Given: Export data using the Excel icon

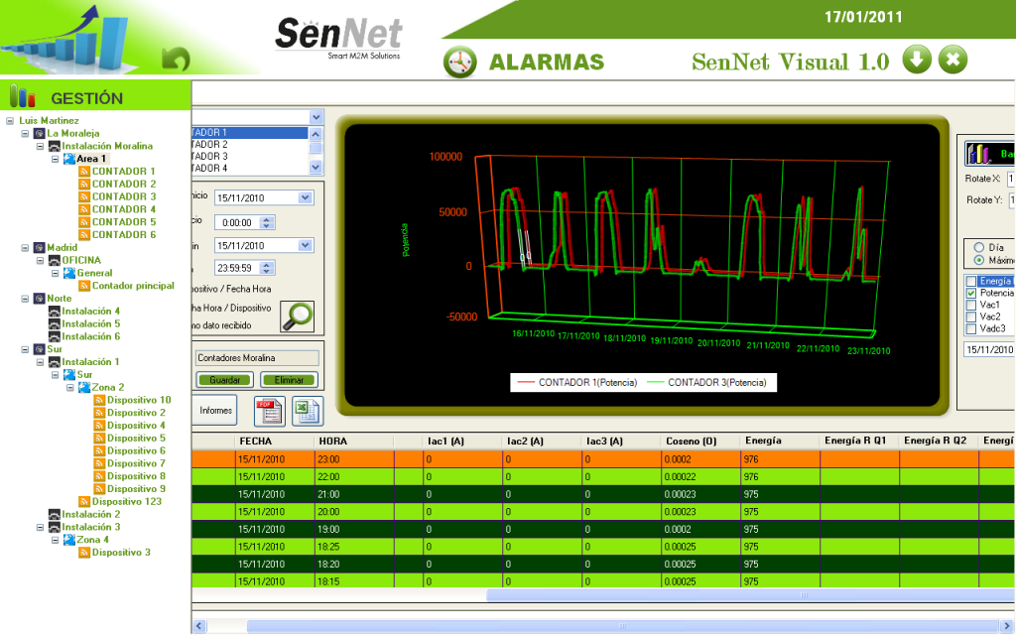Looking at the screenshot, I should (309, 410).
